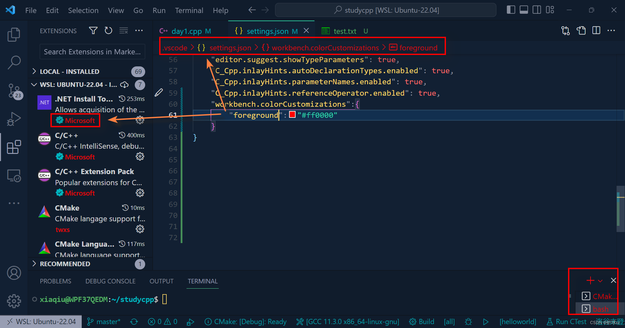This screenshot has height=328, width=625.
Task: Open the Selection menu
Action: coord(83,10)
